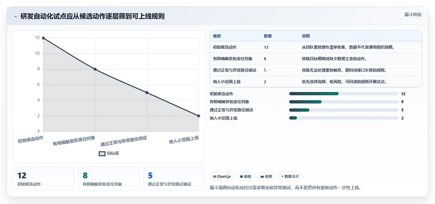Click the lightning icon beside the title
The width and height of the screenshot is (435, 204).
(15, 16)
